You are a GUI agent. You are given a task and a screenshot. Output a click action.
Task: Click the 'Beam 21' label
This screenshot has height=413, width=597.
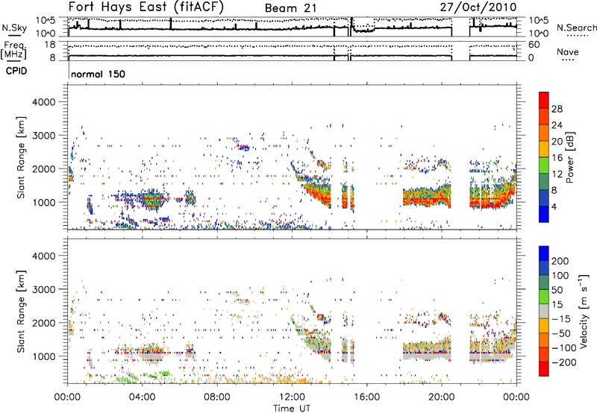point(290,8)
